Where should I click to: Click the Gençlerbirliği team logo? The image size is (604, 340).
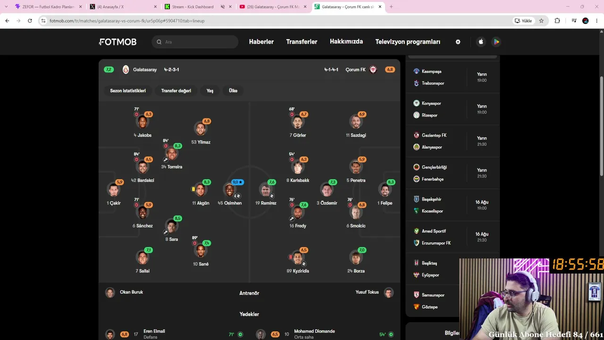416,167
